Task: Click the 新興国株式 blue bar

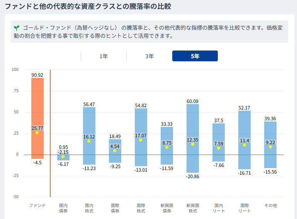Action: tap(193, 138)
